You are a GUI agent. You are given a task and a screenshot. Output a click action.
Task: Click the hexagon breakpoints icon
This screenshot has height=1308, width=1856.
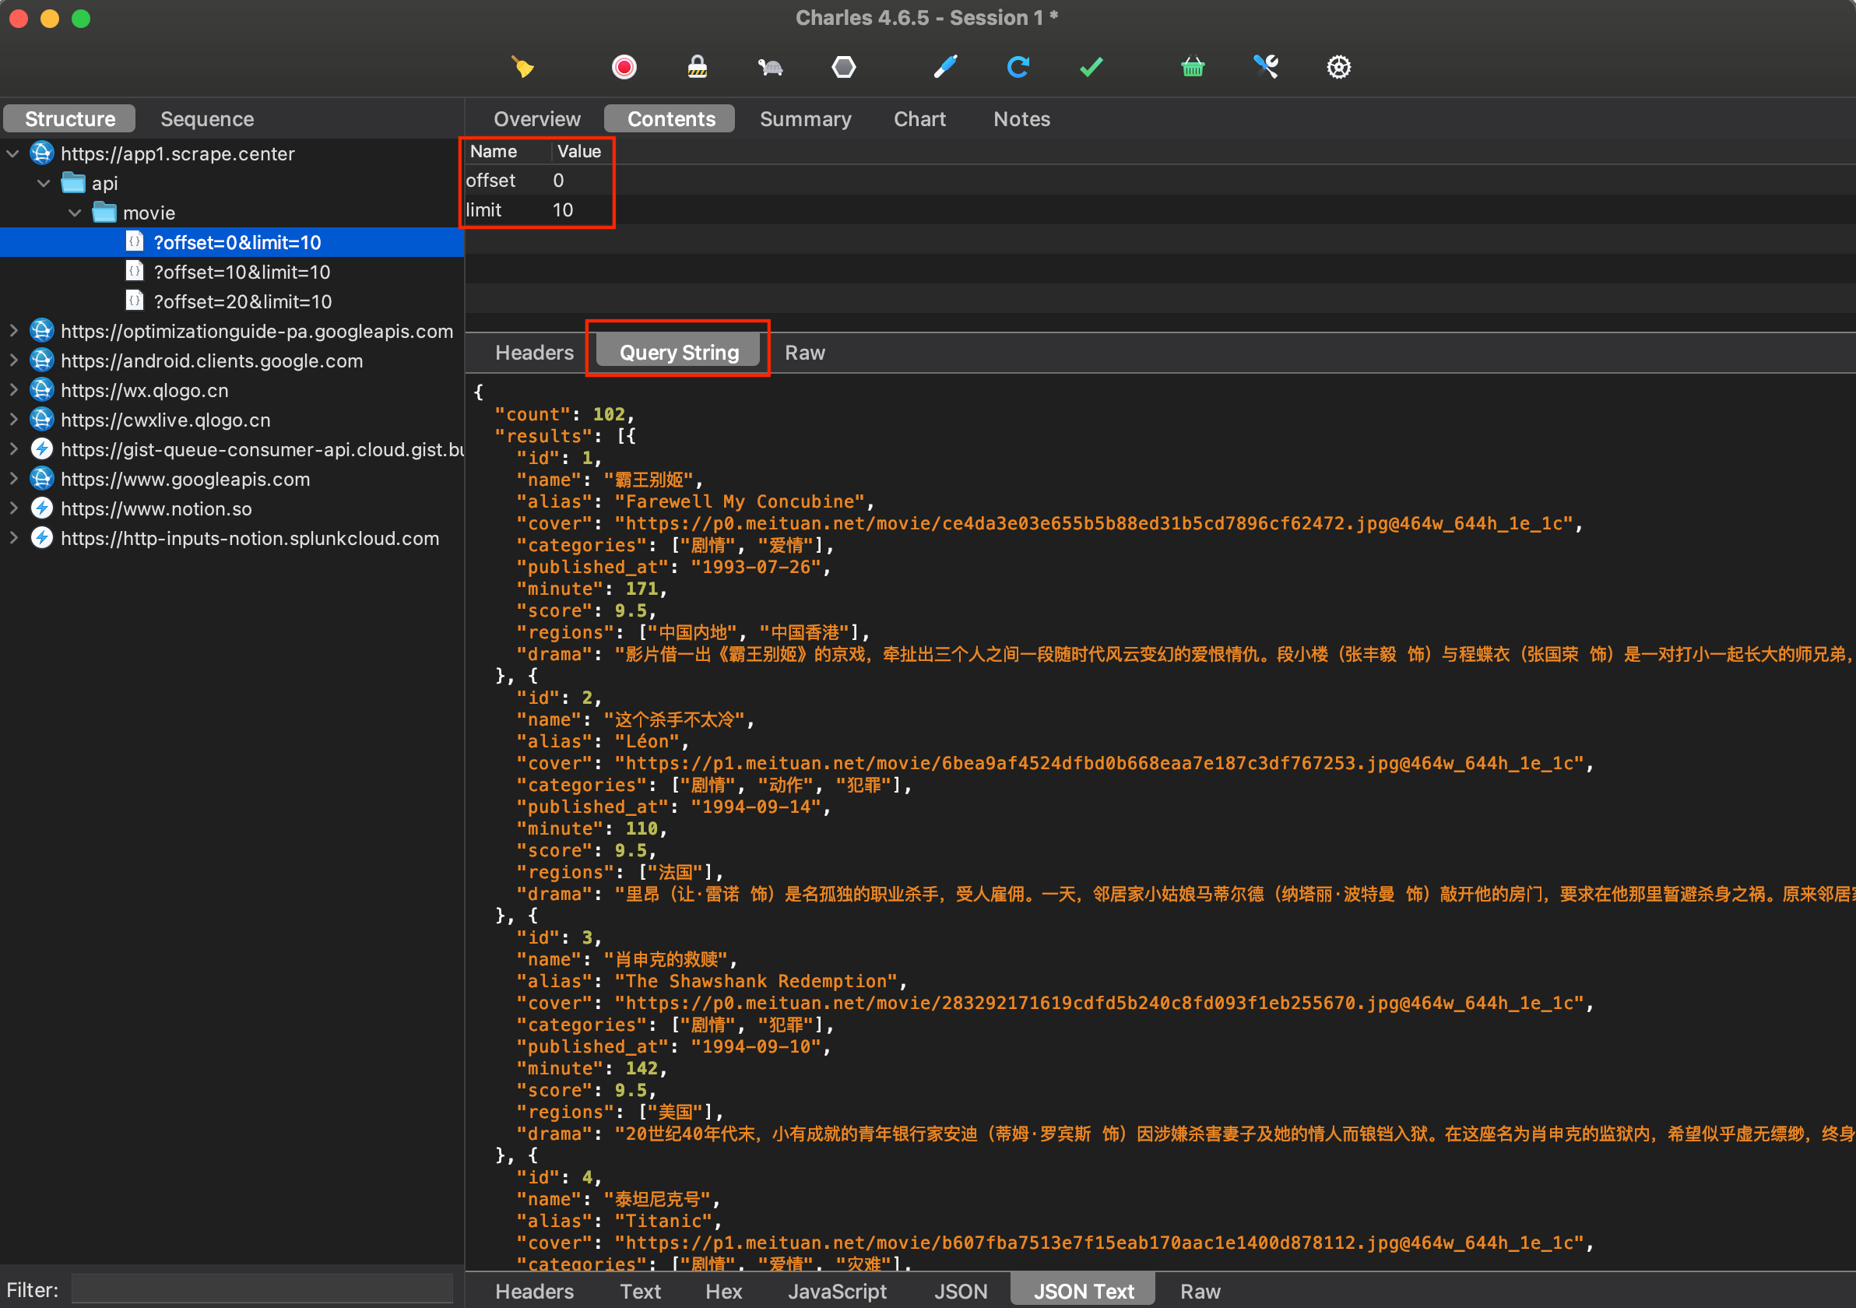click(843, 66)
